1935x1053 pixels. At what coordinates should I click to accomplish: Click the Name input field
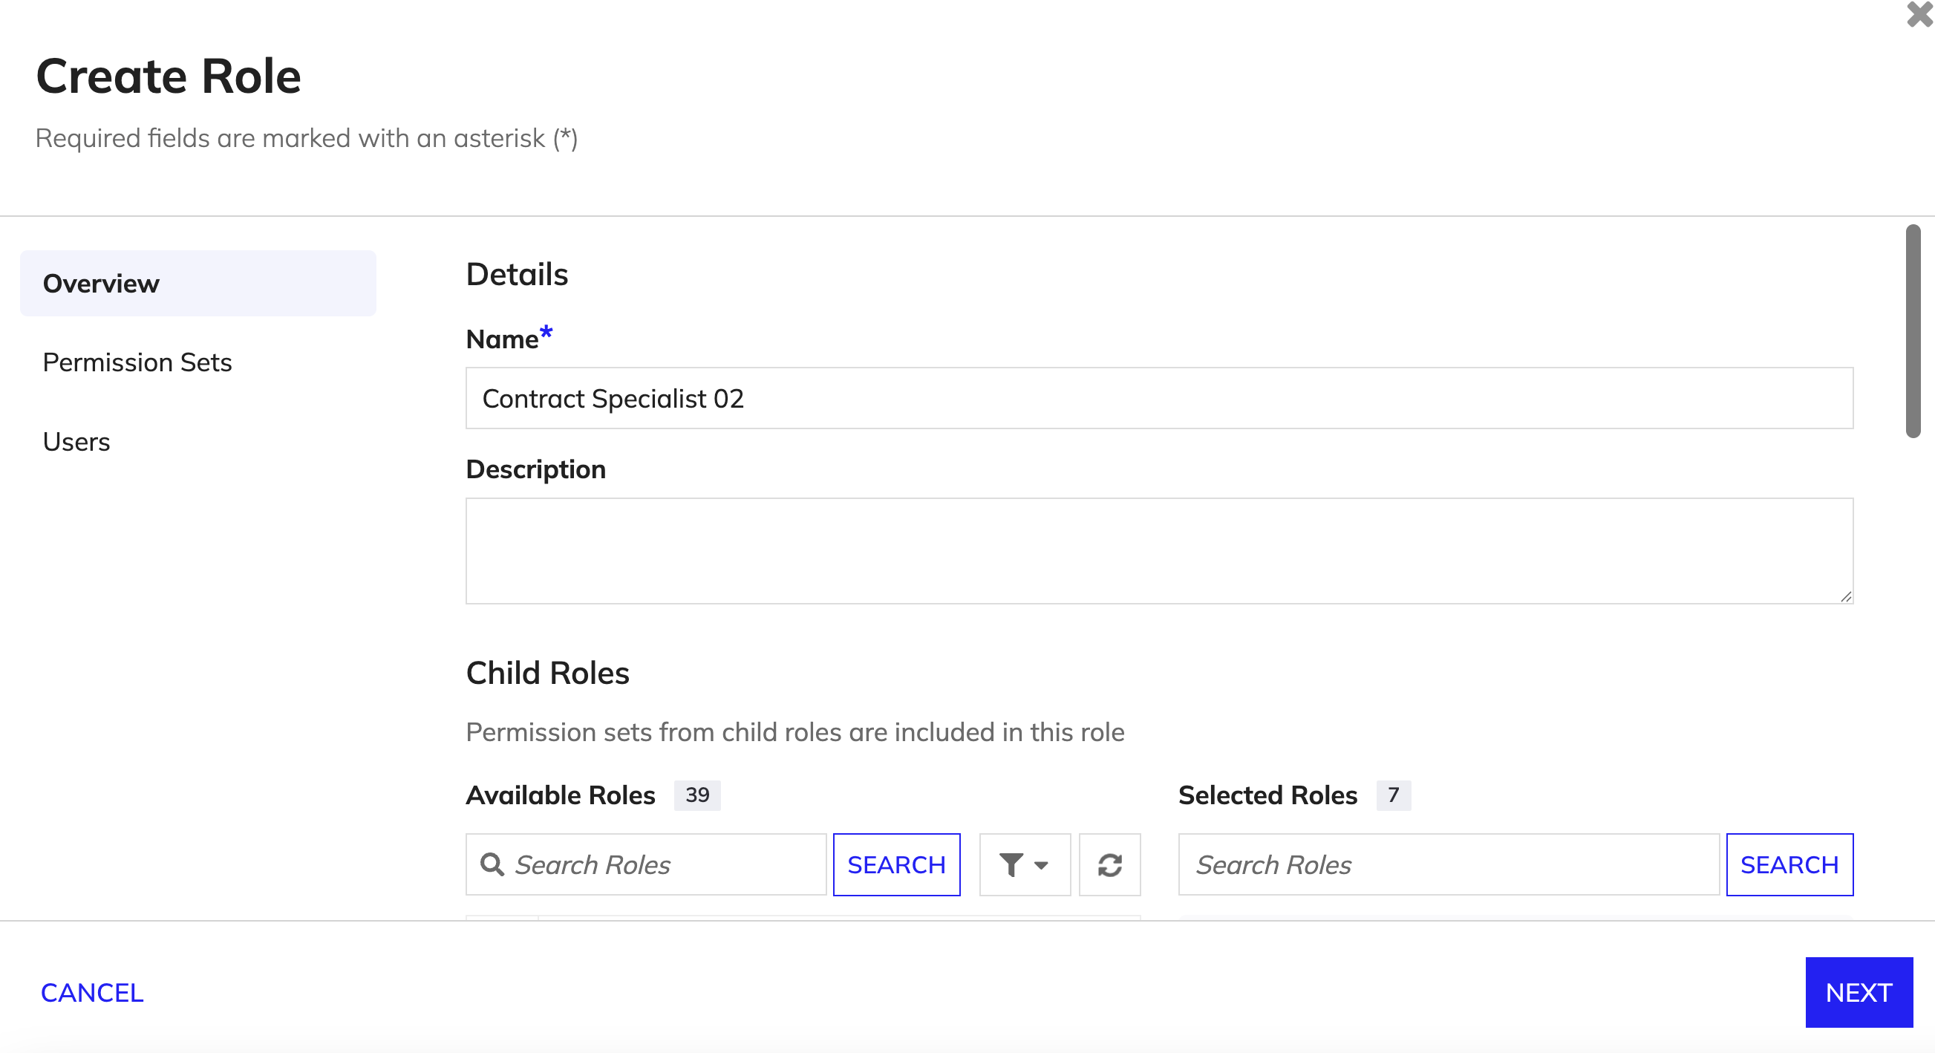coord(1159,398)
